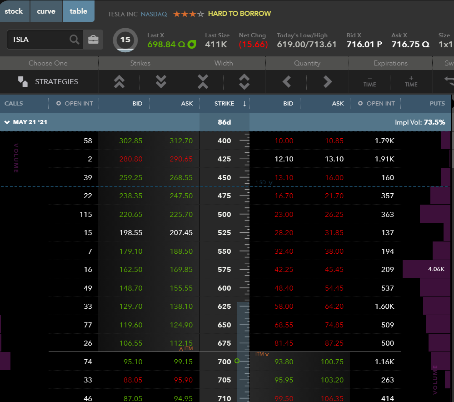Click the green price marker at strike 700

click(x=237, y=361)
